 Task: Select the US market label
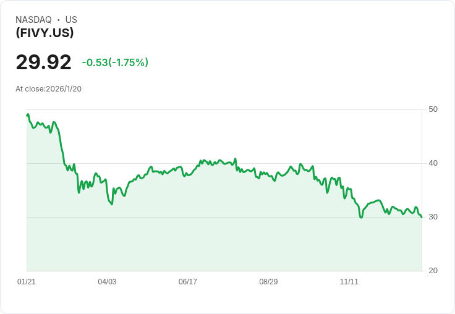(x=71, y=20)
